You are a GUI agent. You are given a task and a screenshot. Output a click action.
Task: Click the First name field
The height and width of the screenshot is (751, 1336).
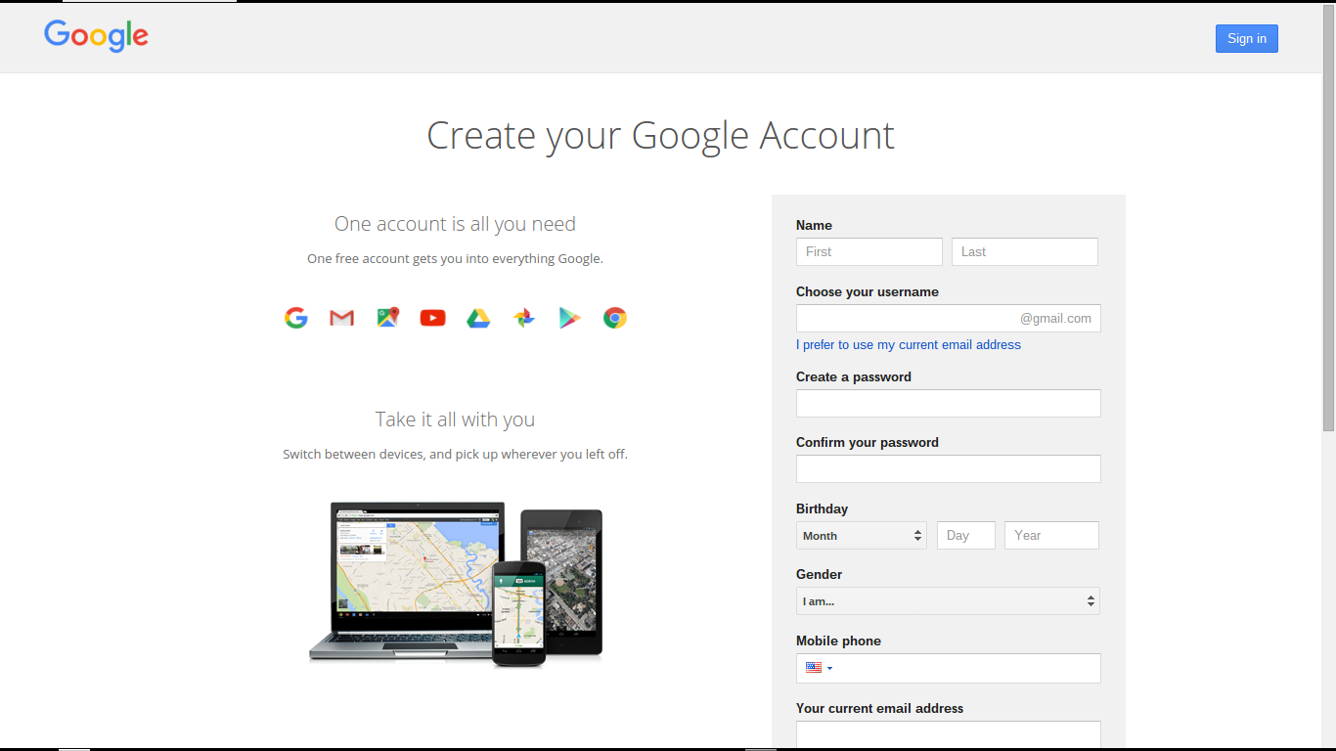868,251
